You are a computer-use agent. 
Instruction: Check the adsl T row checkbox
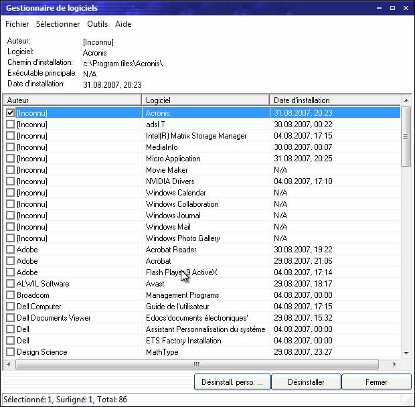(10, 125)
